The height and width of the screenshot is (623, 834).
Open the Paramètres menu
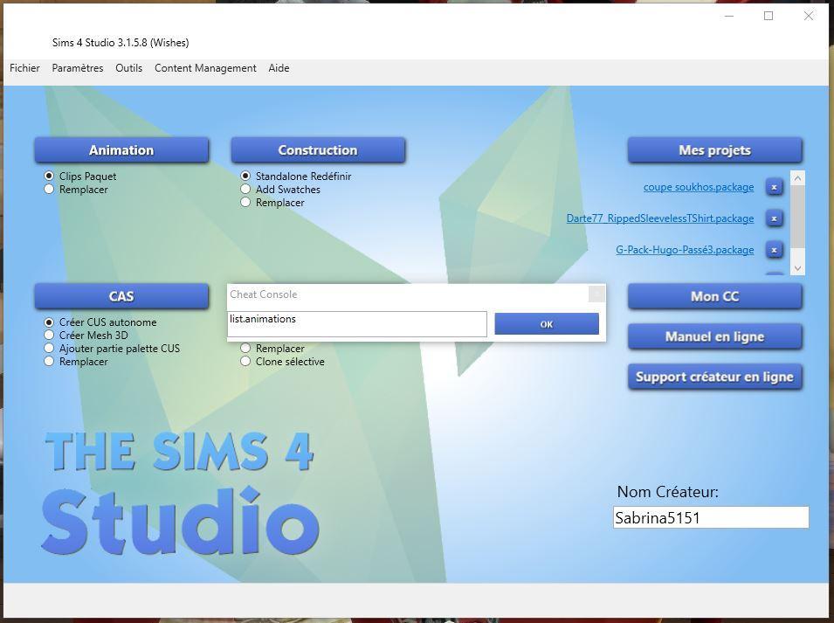tap(78, 68)
